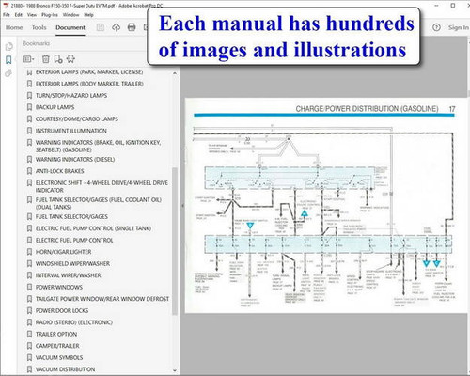Open ELECTRIC FUEL PUMP CONTROL (SINGLE TANK) bookmark

[93, 228]
